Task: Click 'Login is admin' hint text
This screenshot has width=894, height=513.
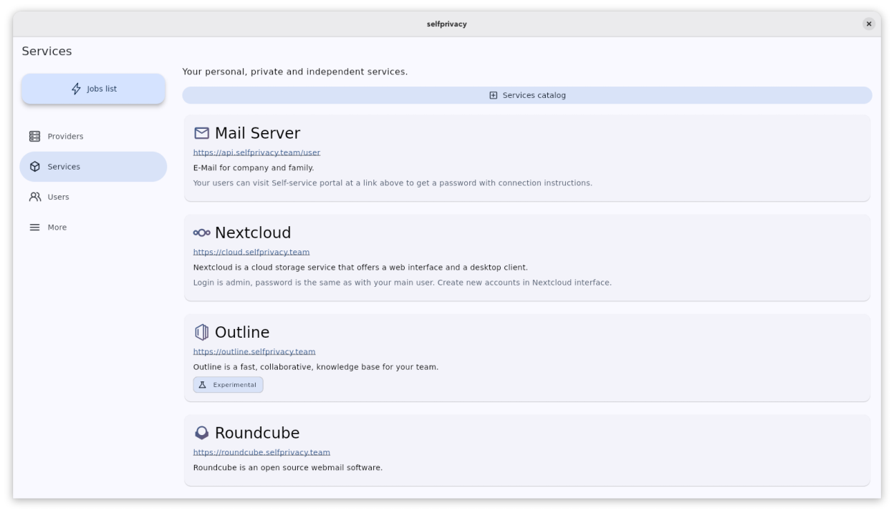Action: (x=403, y=283)
